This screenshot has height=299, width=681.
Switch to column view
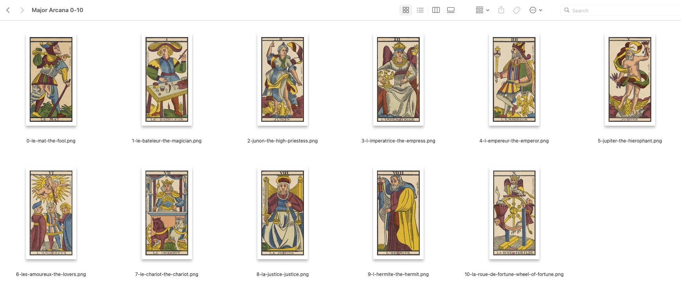coord(436,10)
